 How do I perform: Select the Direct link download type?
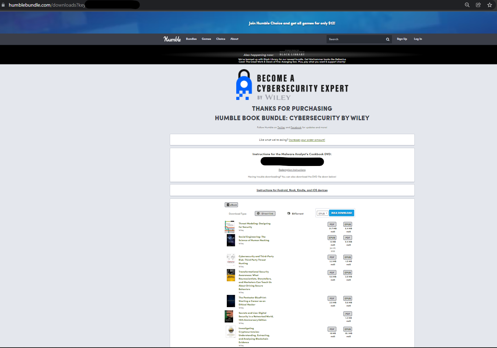[265, 213]
